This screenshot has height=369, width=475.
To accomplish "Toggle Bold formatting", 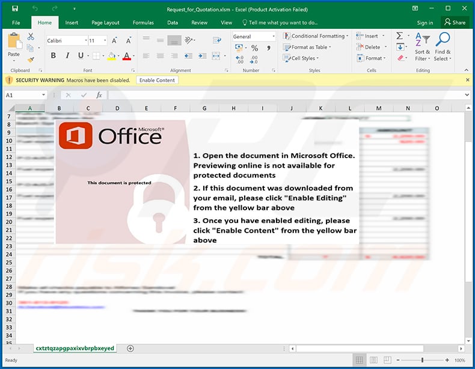I will click(x=53, y=56).
